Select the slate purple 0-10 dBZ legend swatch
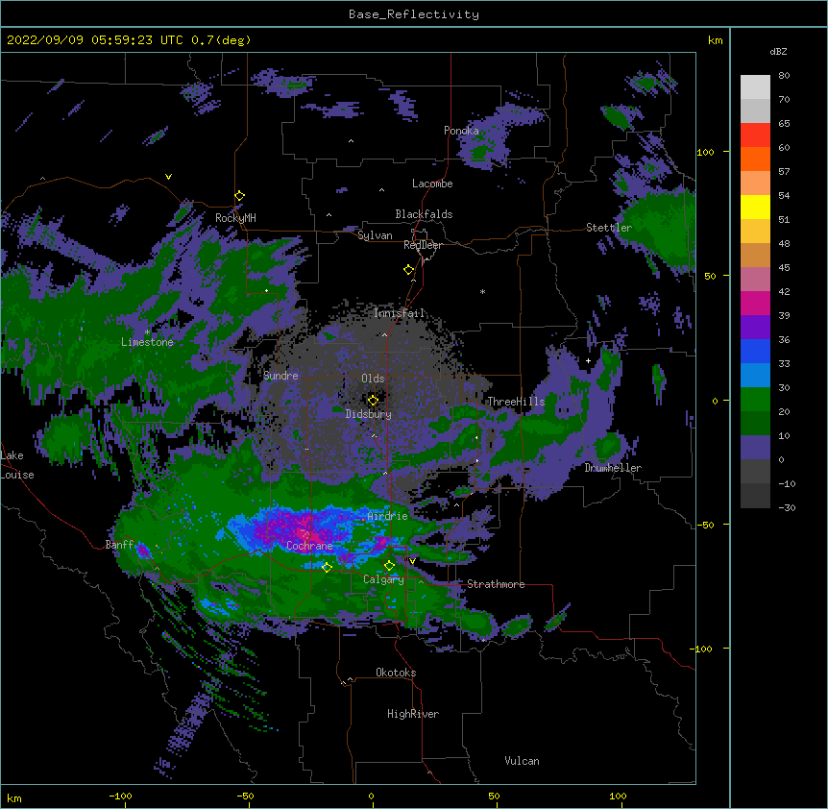828x809 pixels. 755,448
